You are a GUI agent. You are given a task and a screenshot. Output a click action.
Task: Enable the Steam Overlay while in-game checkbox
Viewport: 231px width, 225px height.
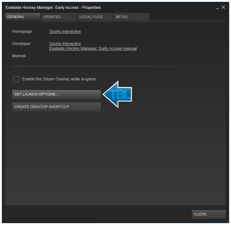coord(16,79)
